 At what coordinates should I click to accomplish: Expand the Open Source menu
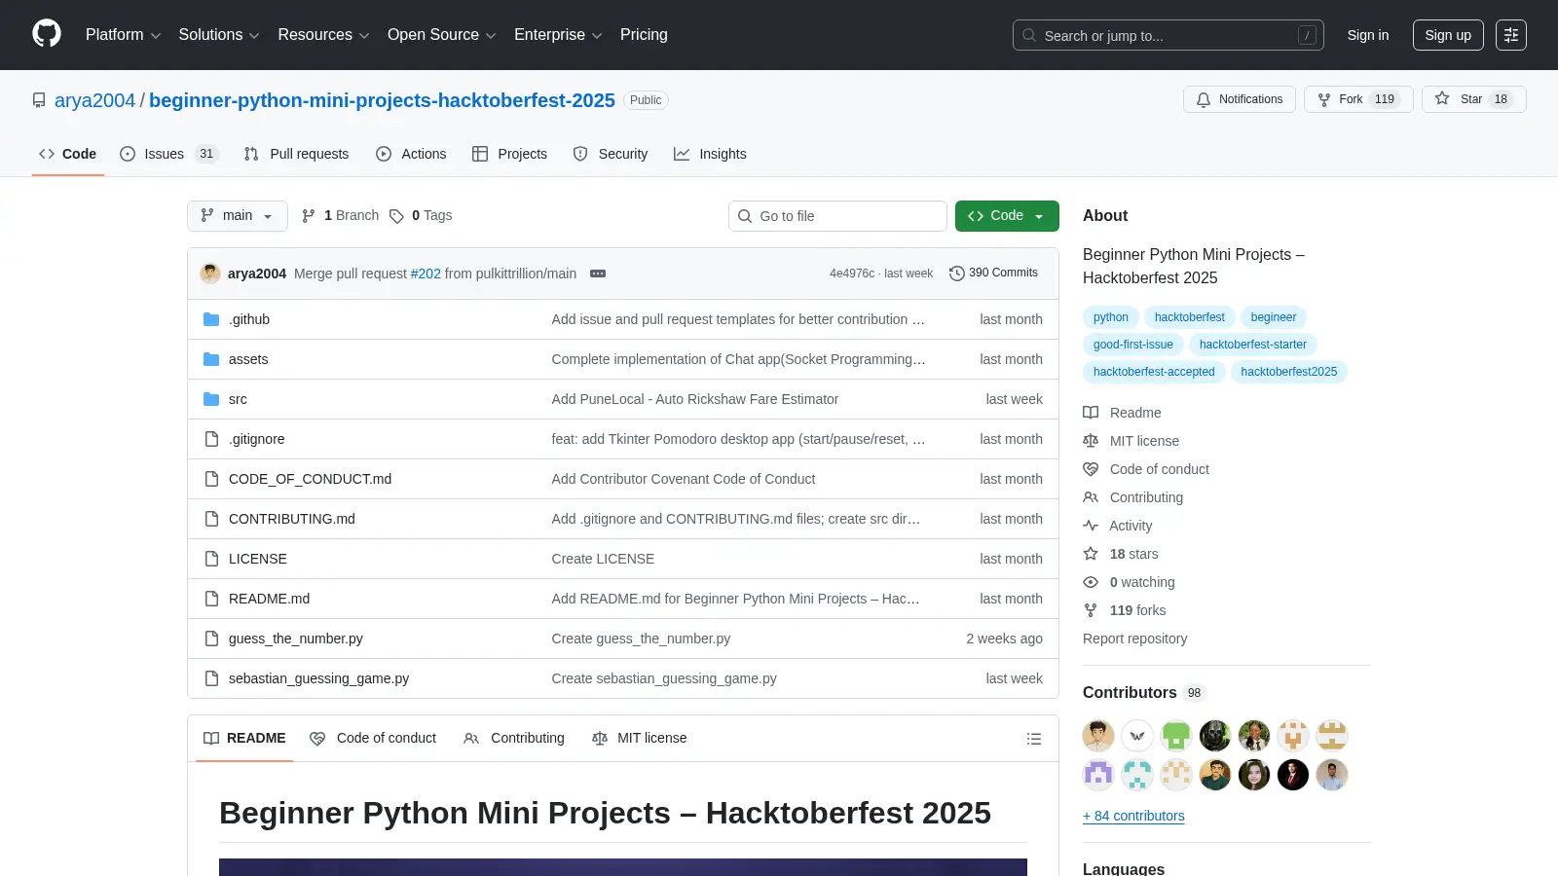tap(442, 35)
